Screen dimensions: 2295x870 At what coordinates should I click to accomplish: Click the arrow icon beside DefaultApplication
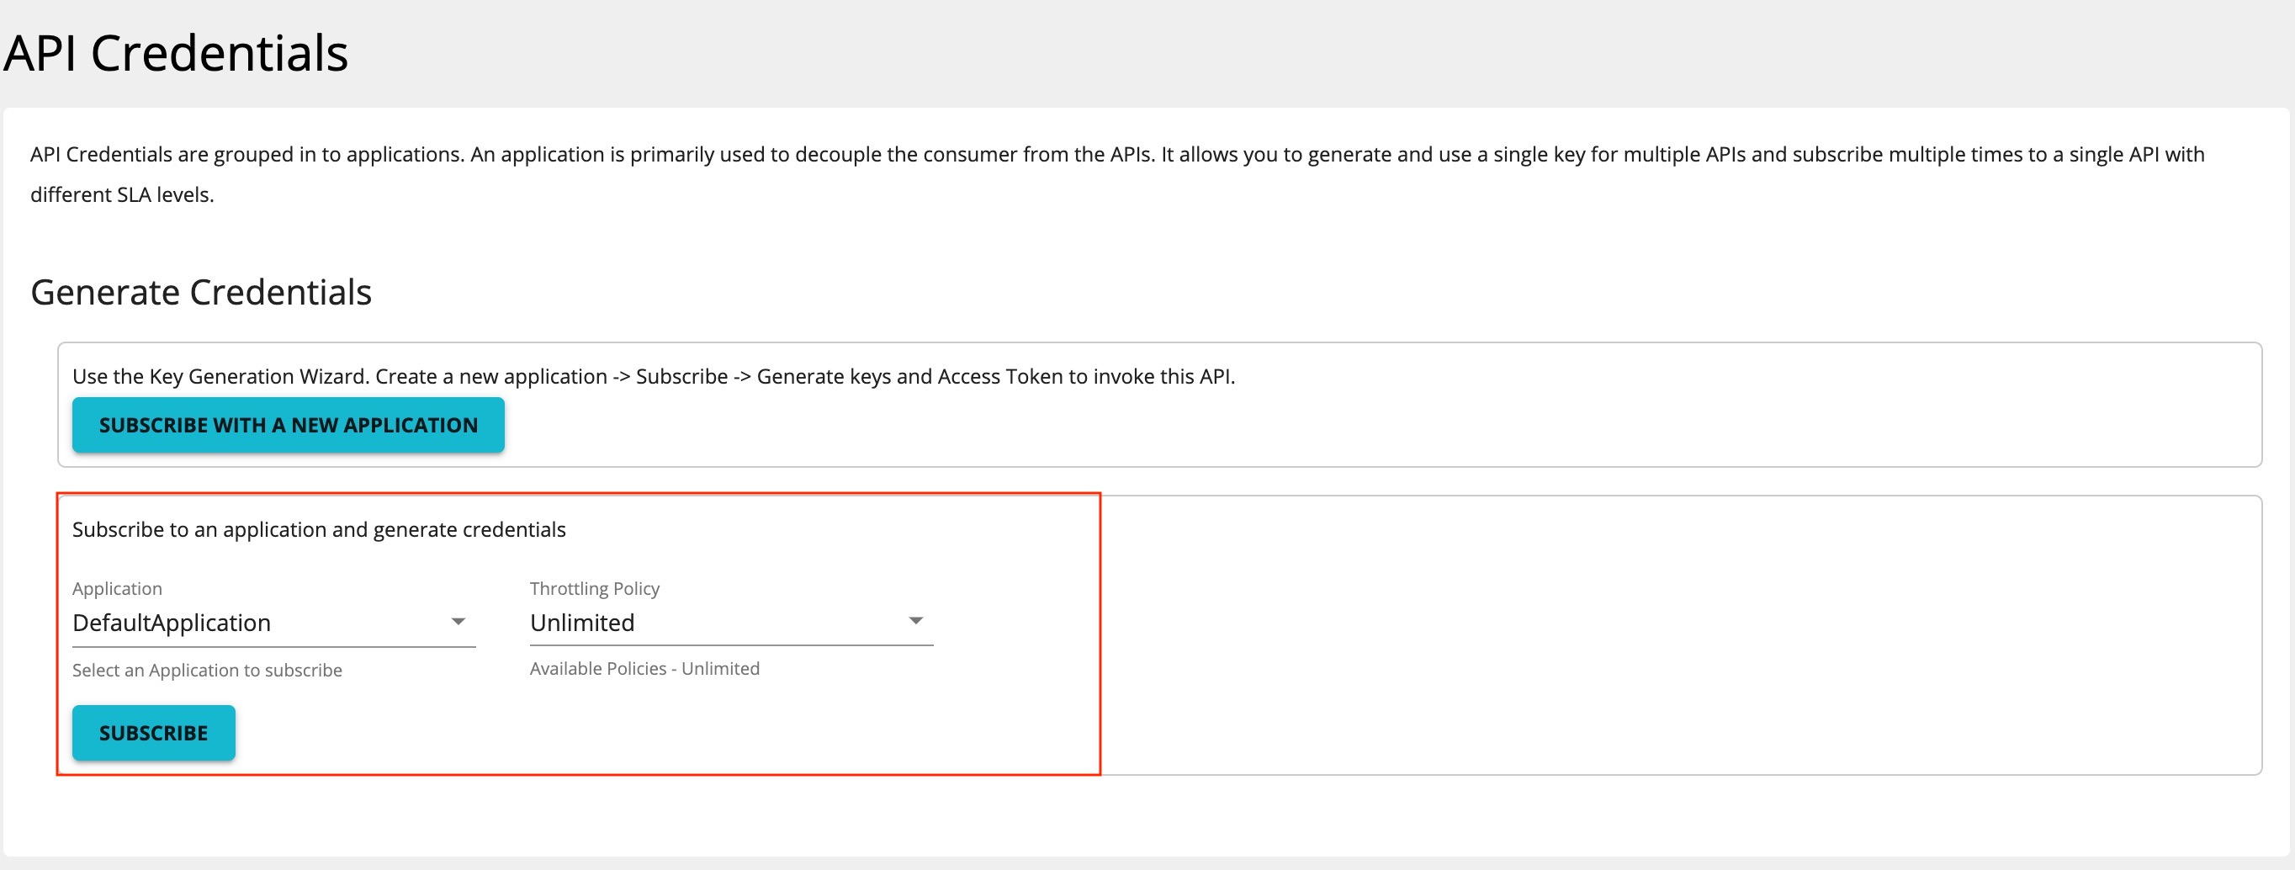pyautogui.click(x=458, y=621)
